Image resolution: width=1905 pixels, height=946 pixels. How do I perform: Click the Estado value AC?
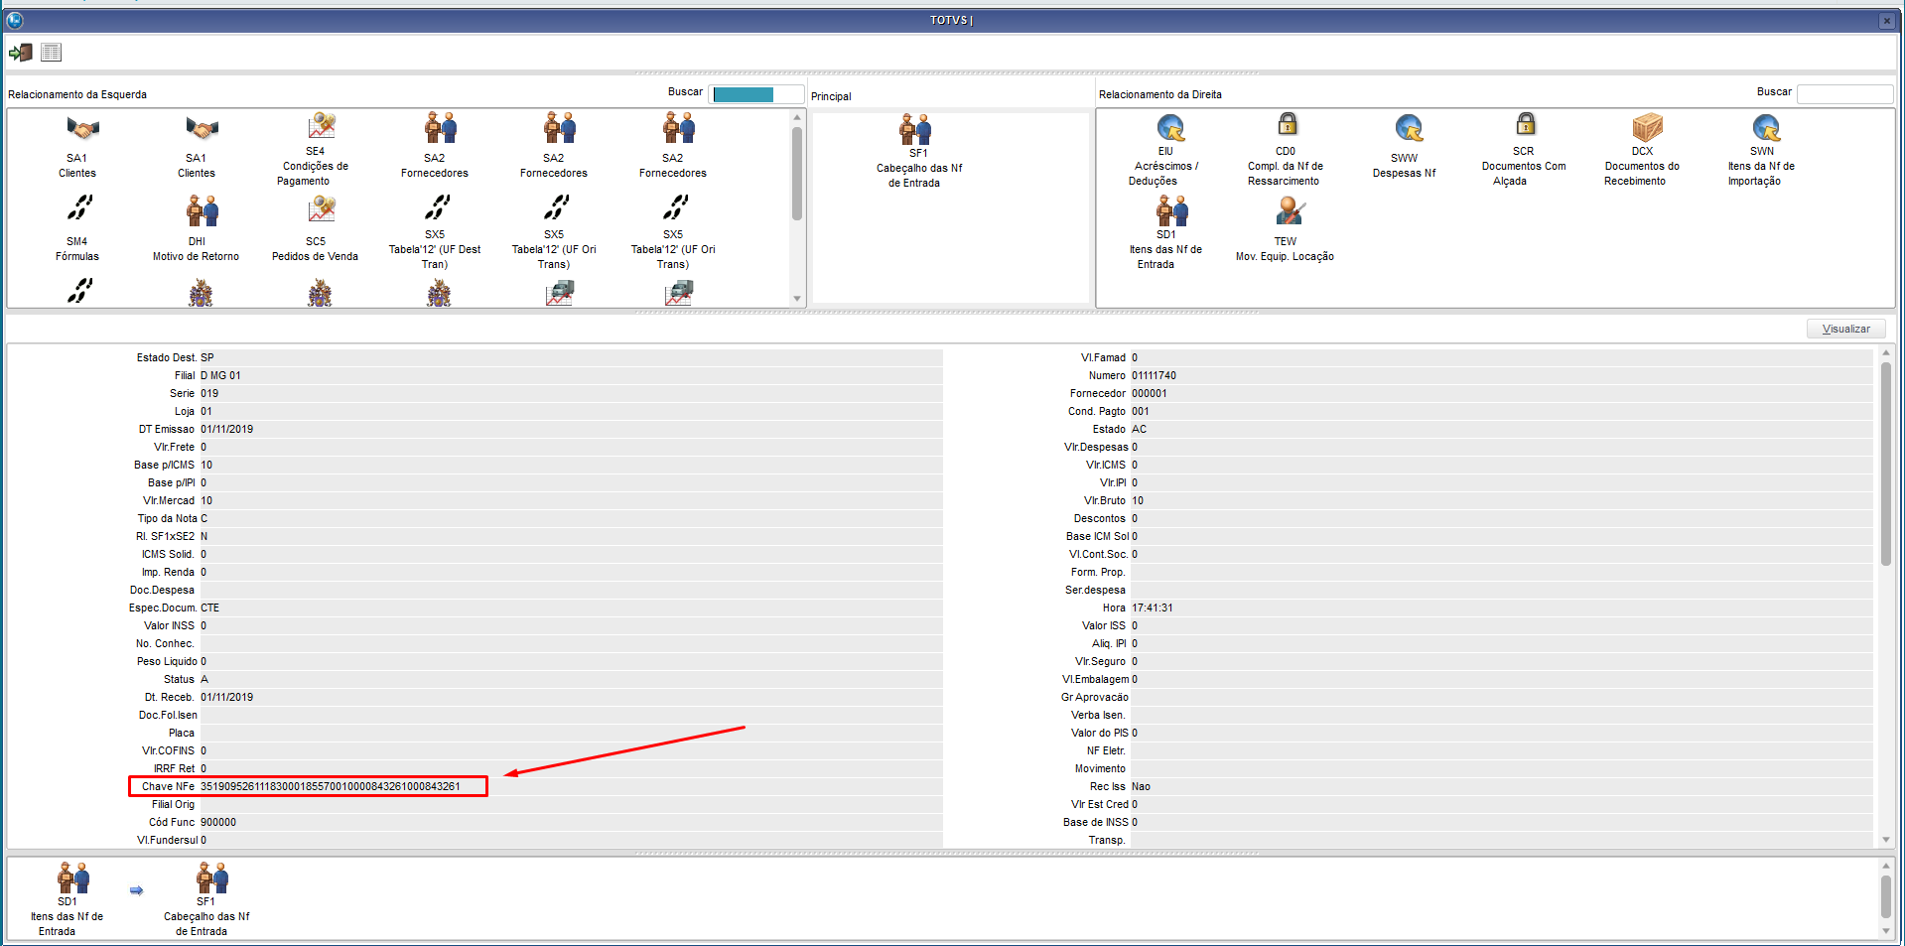1139,429
